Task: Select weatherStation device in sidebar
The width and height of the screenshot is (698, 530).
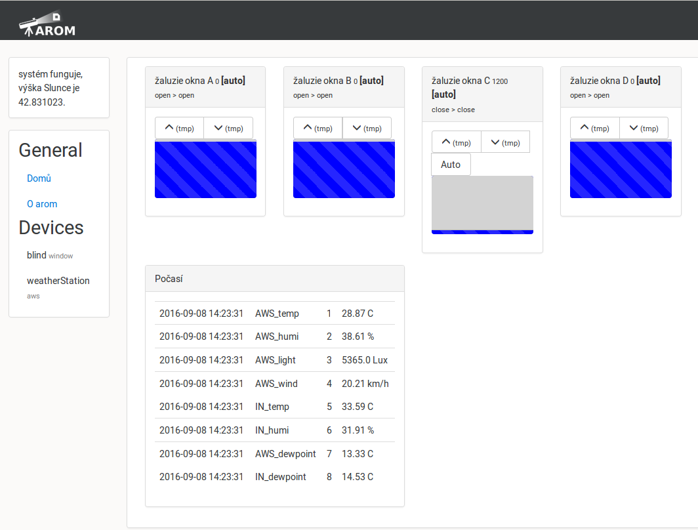Action: [58, 281]
